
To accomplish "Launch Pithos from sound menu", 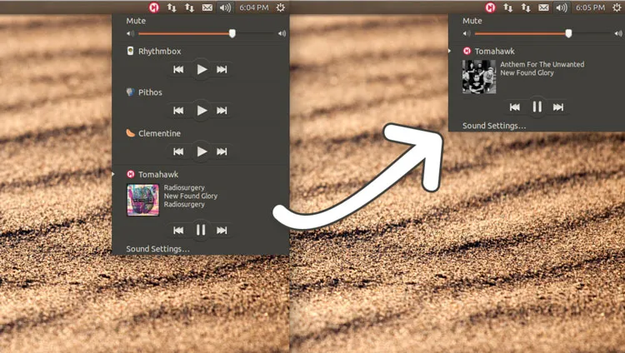I will [x=150, y=92].
